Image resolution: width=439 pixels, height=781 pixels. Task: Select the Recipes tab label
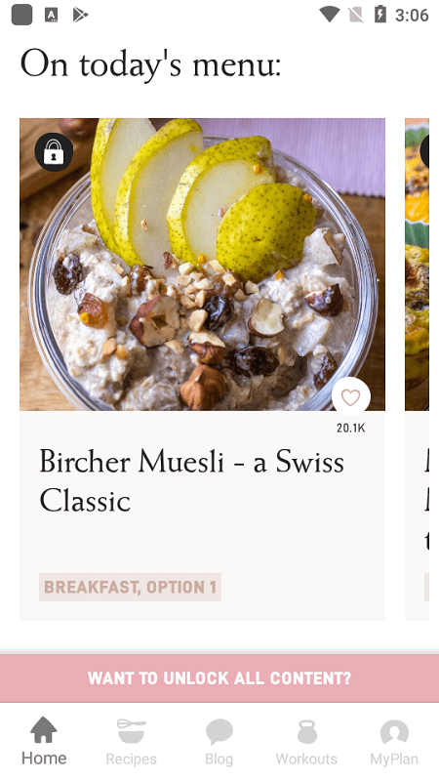(x=132, y=759)
